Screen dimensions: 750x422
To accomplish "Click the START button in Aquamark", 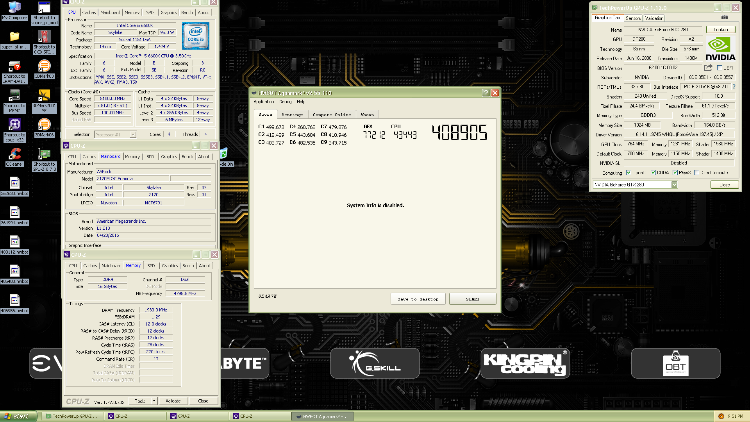I will (473, 299).
